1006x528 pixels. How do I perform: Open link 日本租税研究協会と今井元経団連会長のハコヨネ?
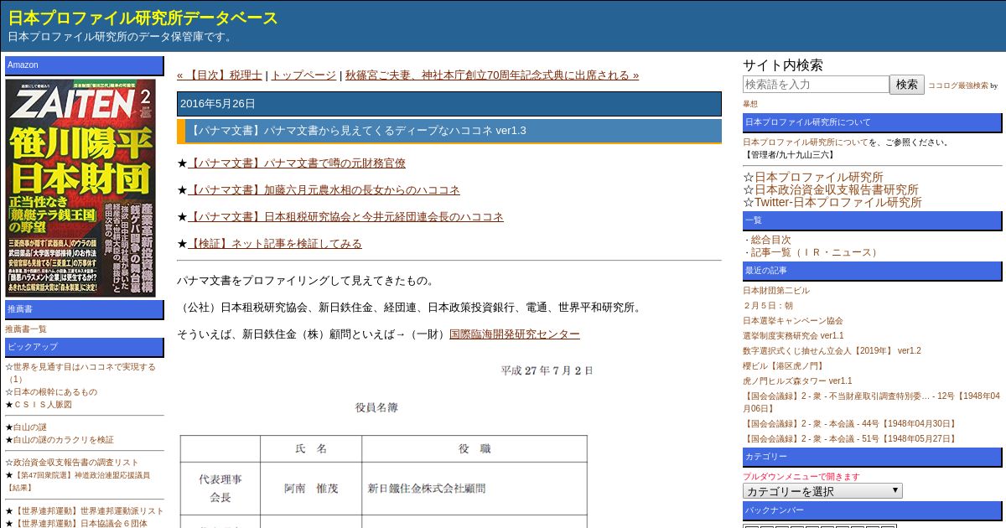(345, 217)
